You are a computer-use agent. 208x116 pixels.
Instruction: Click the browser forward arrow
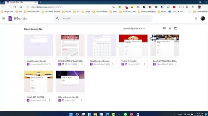[9, 7]
